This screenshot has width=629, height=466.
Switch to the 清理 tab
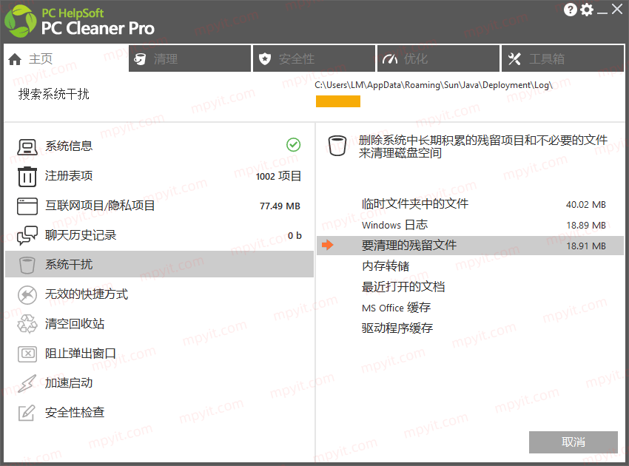(x=189, y=58)
